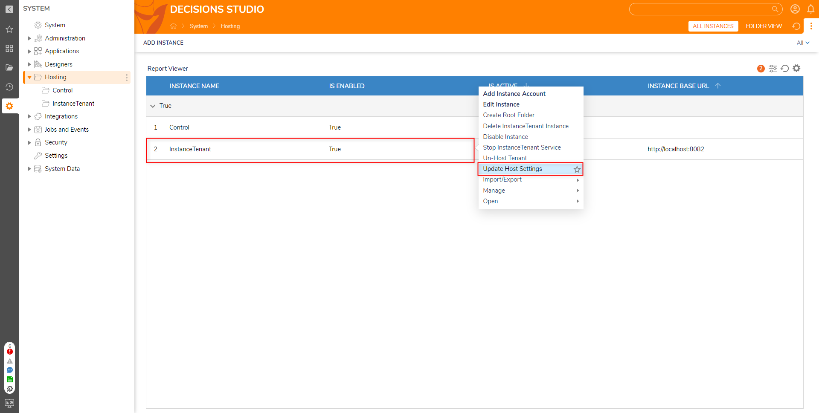Open Hosting folder options dots
The width and height of the screenshot is (819, 413).
tap(126, 77)
